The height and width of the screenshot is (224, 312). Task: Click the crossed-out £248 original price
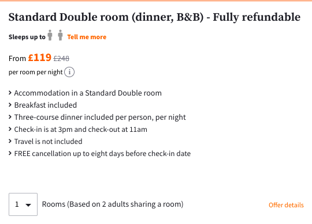click(61, 59)
